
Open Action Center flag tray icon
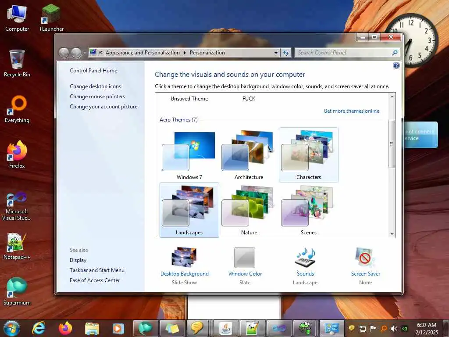tap(373, 328)
